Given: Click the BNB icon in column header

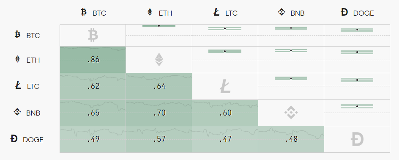Looking at the screenshot, I should coord(281,12).
